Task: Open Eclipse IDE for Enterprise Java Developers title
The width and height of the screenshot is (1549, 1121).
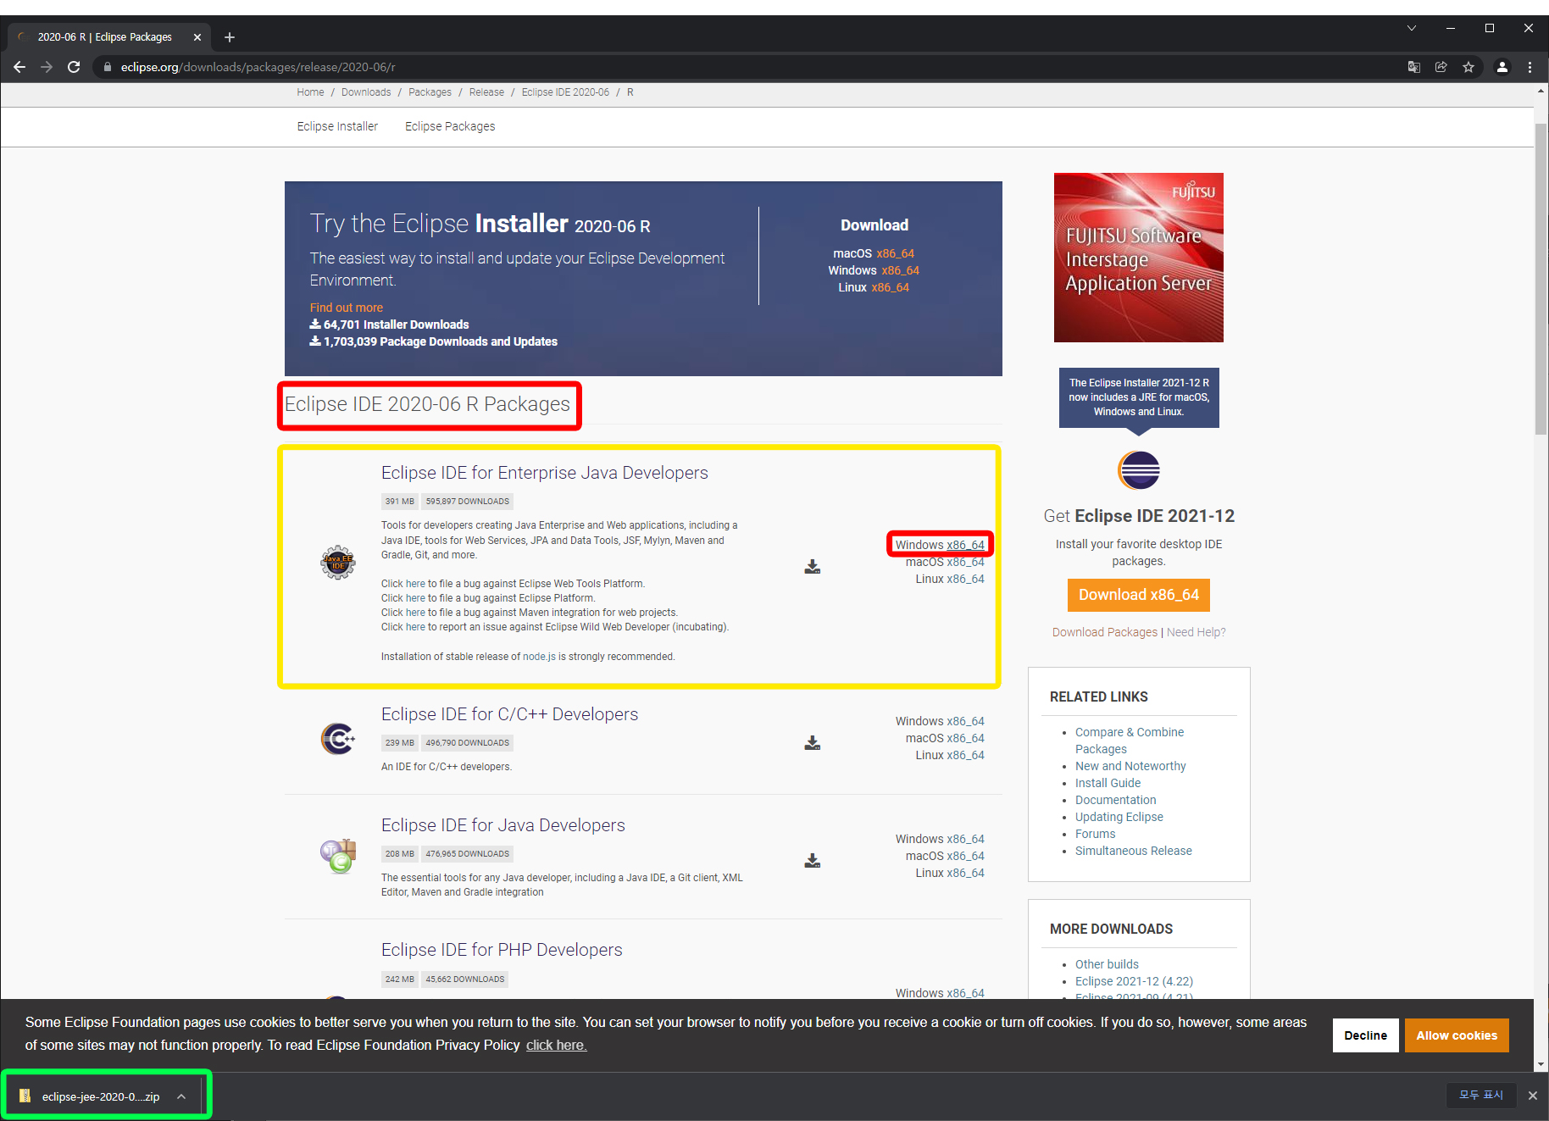Action: 544,473
